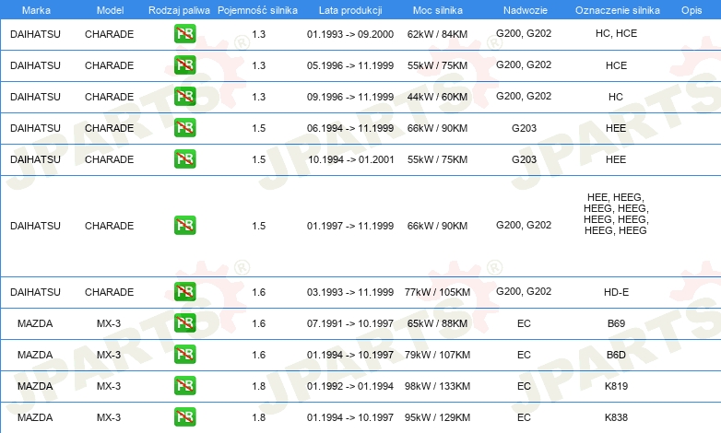Viewport: 721px width, 433px height.
Task: Click fuel icon in 62kW / 84KM row
Action: click(x=184, y=33)
